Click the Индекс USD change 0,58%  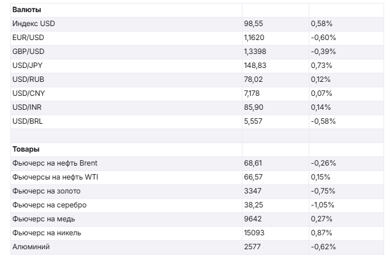321,24
